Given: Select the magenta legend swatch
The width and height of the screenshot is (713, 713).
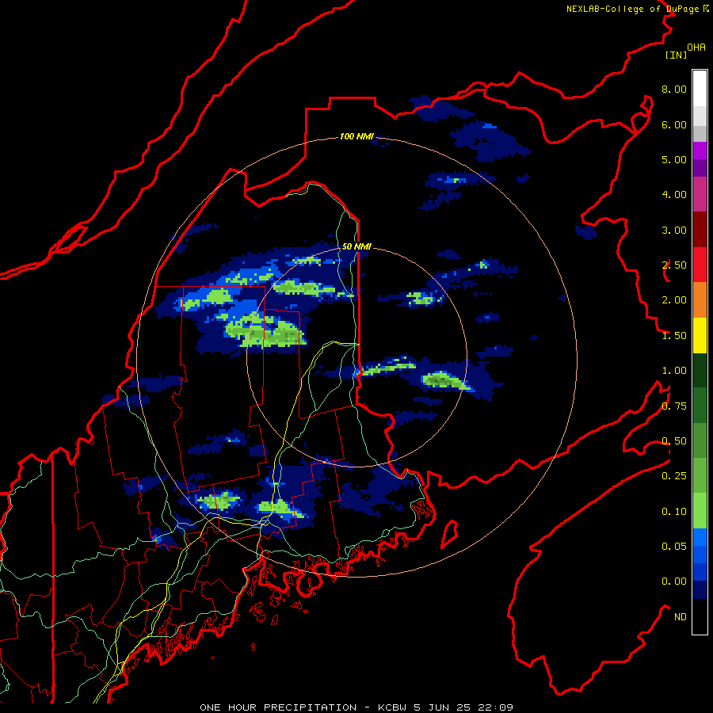Looking at the screenshot, I should point(700,151).
